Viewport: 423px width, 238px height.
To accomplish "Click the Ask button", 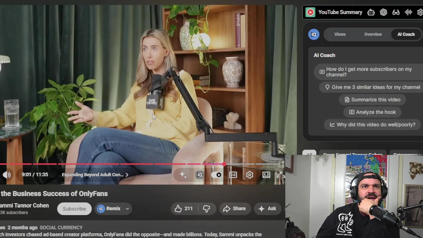I will coord(267,209).
